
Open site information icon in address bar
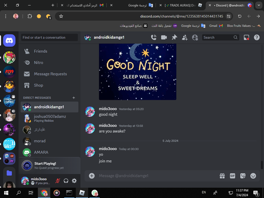click(229, 16)
